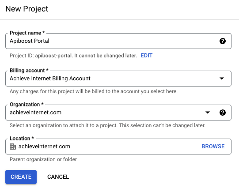The width and height of the screenshot is (239, 192).
Task: Select the building icon in Location field
Action: tap(13, 147)
